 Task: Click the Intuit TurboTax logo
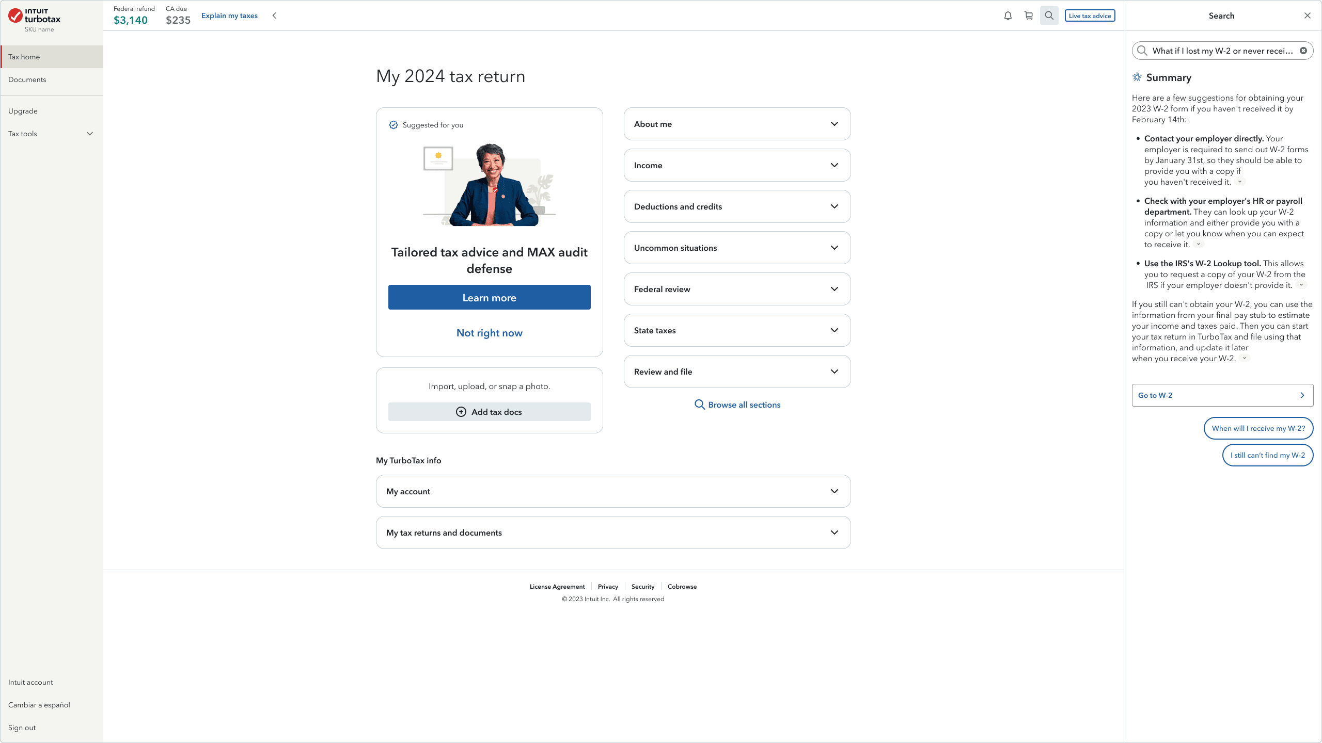coord(35,16)
